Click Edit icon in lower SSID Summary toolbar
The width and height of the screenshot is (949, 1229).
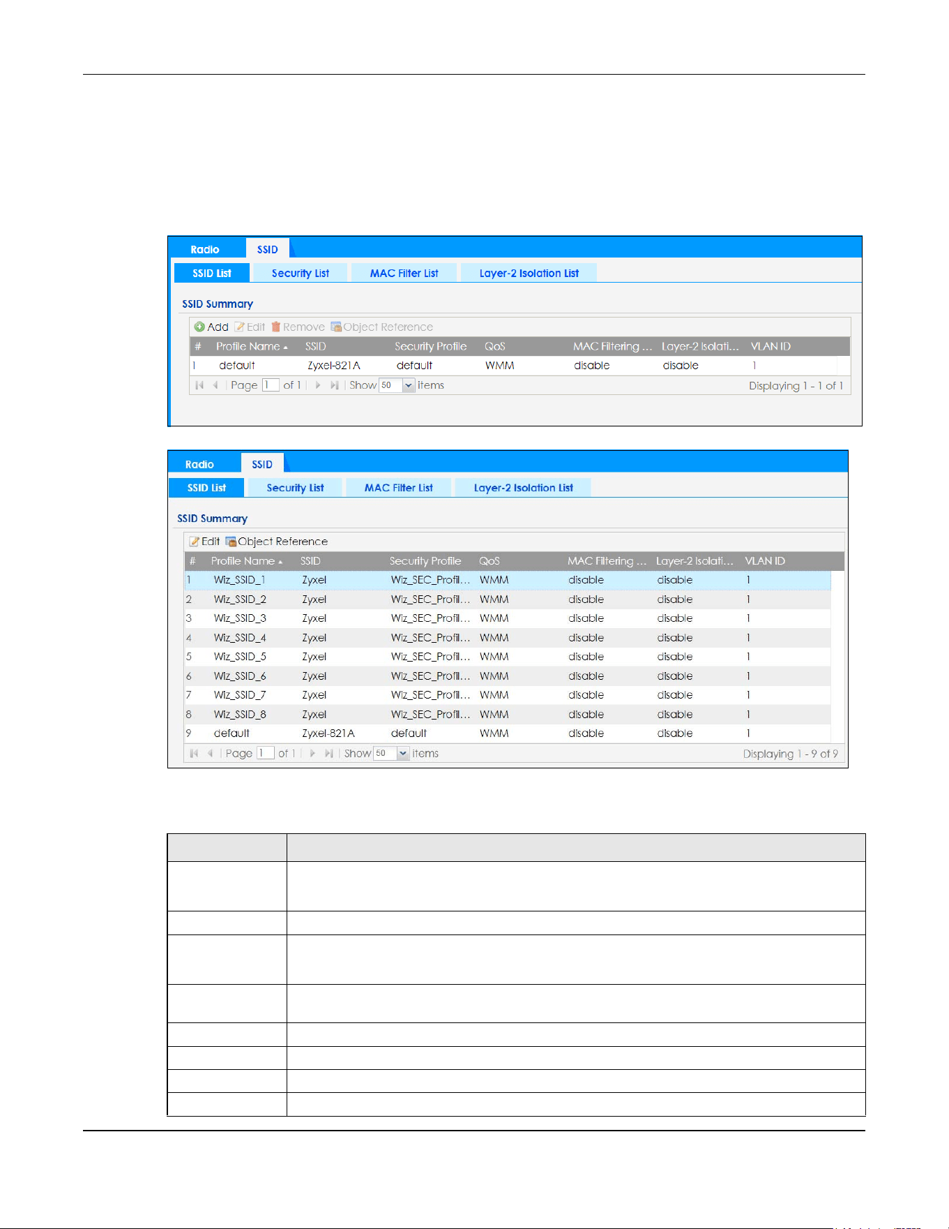pos(195,542)
